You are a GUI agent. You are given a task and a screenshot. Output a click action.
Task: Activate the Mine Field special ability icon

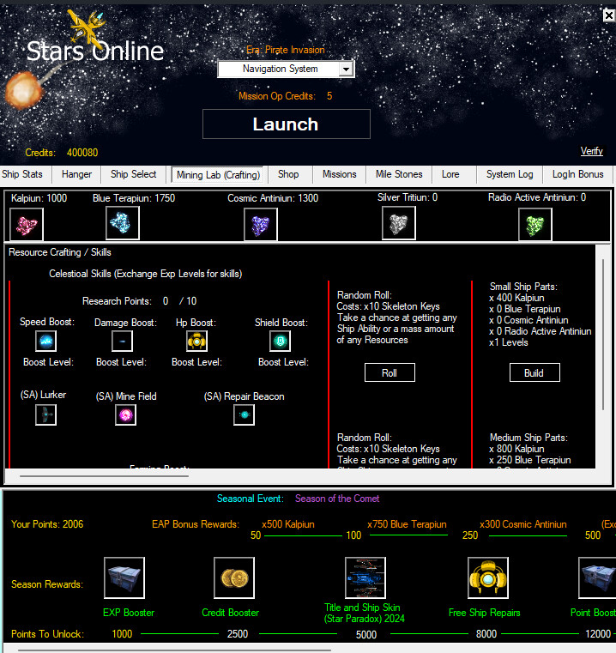tap(126, 414)
